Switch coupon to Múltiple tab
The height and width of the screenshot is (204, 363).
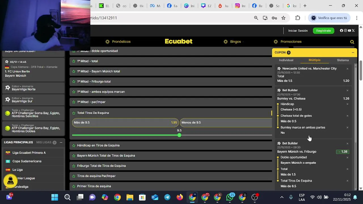pos(315,60)
